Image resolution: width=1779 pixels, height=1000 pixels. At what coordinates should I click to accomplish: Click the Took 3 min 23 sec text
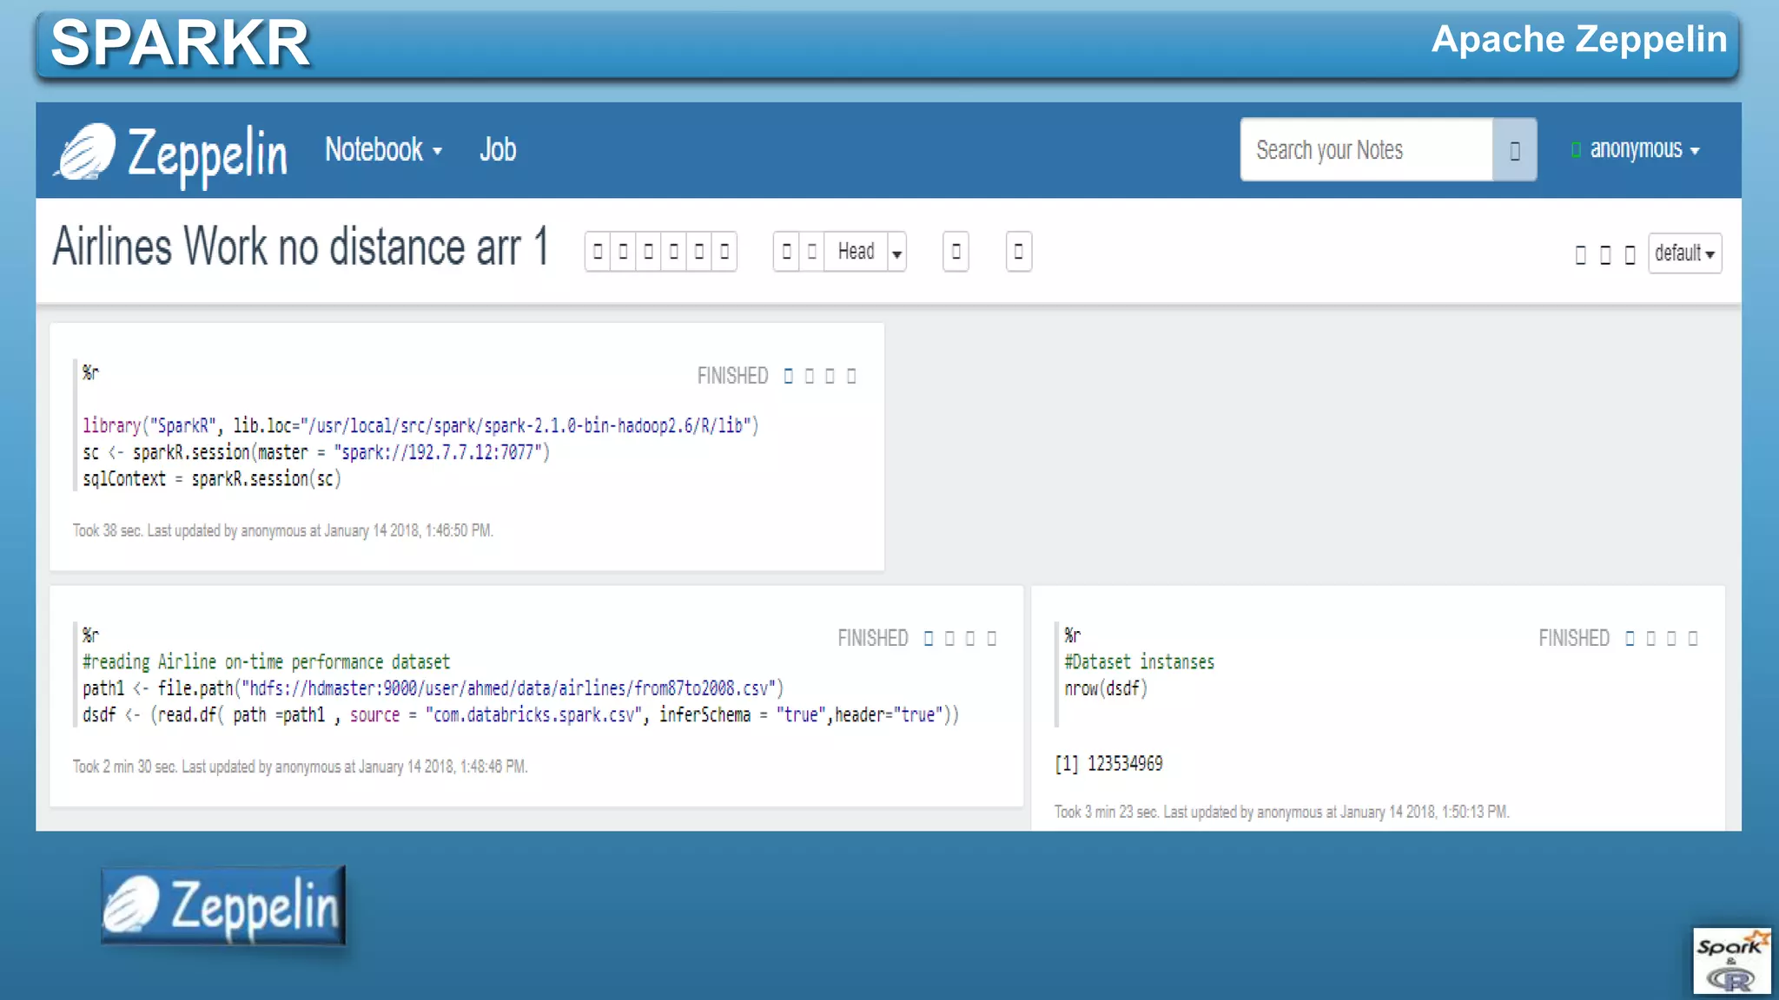[x=1282, y=812]
